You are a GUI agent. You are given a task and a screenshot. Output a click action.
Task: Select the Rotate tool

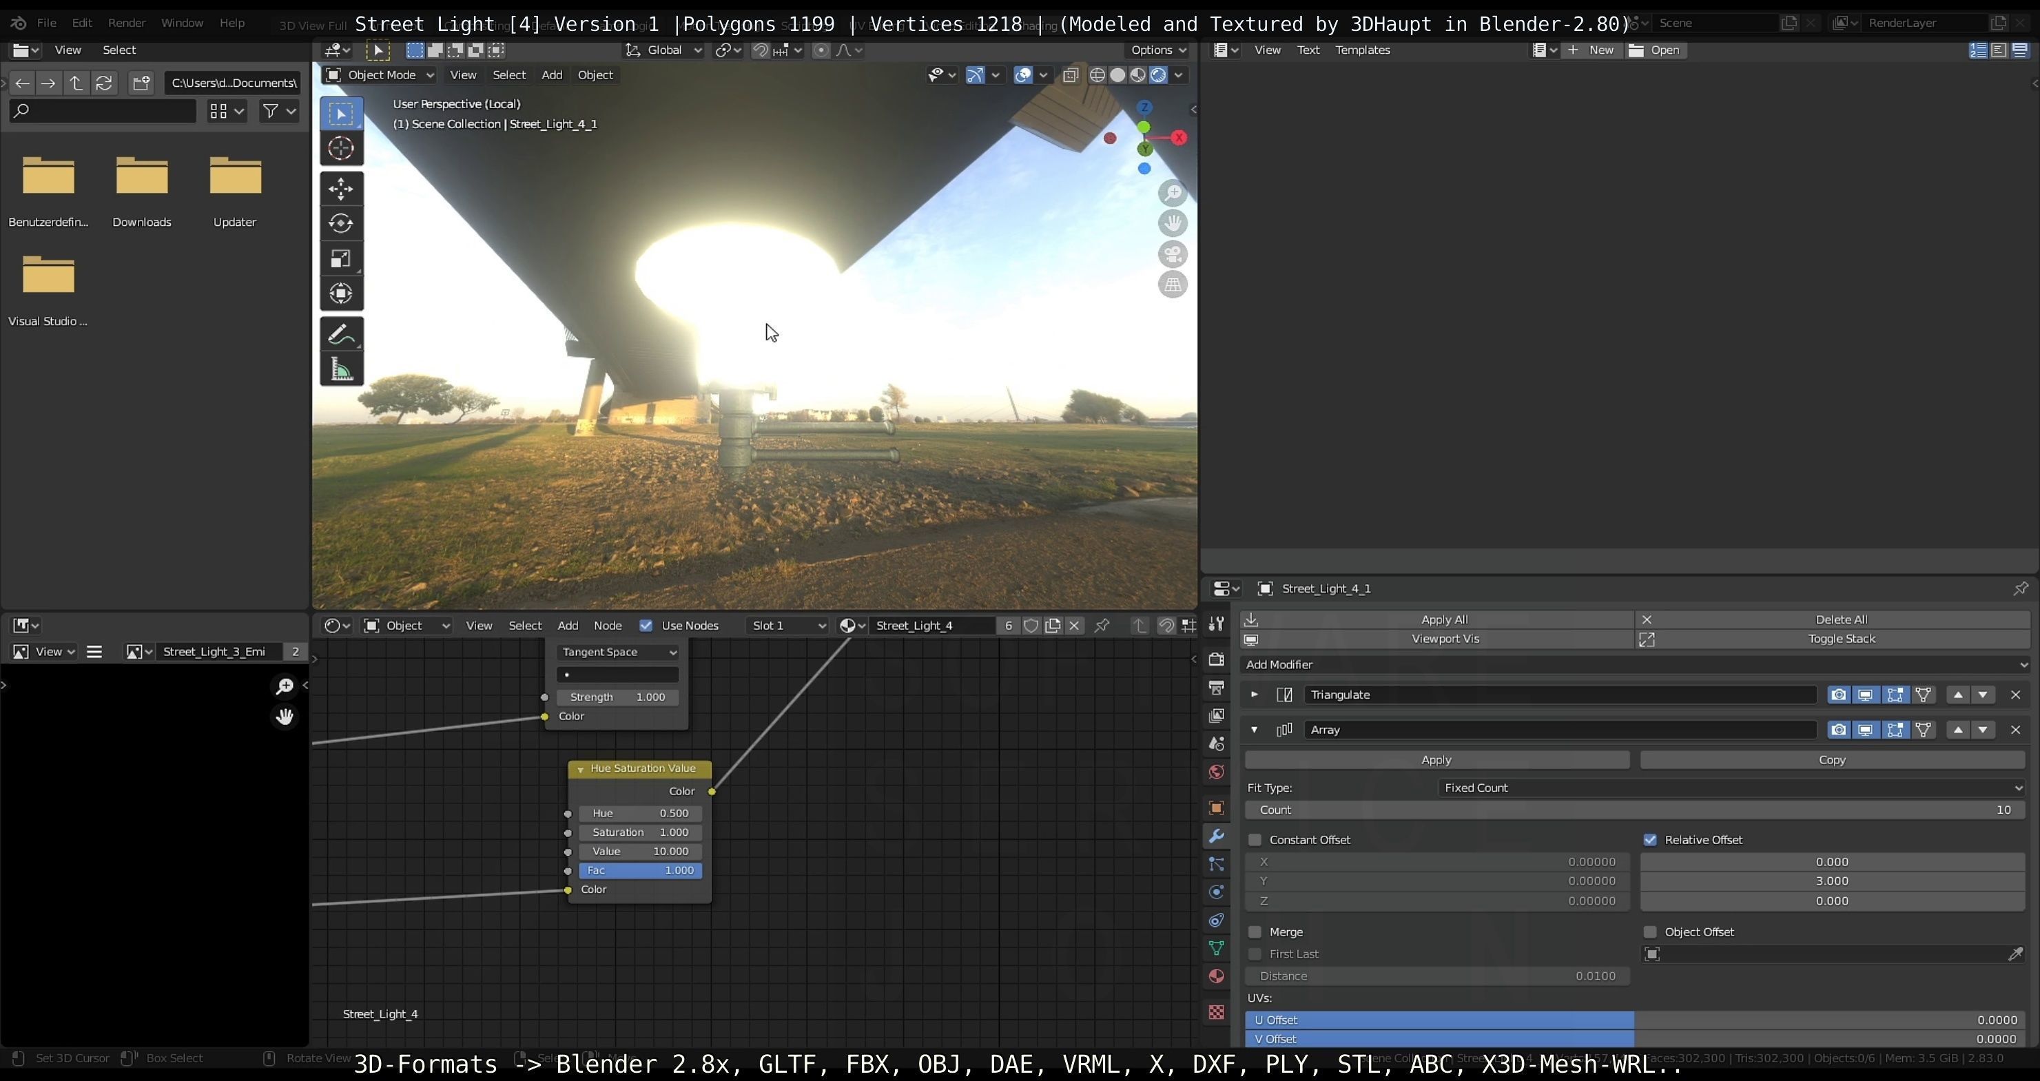(x=341, y=224)
